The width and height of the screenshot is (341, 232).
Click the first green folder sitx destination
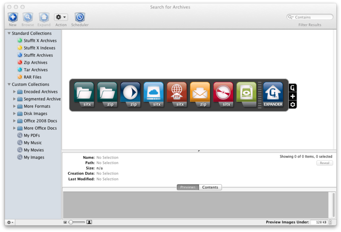pos(84,95)
